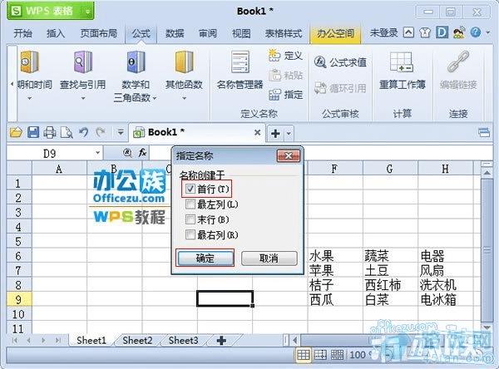Toggle the 首行(T) checkbox
Viewport: 499px width, 369px height.
(x=190, y=189)
